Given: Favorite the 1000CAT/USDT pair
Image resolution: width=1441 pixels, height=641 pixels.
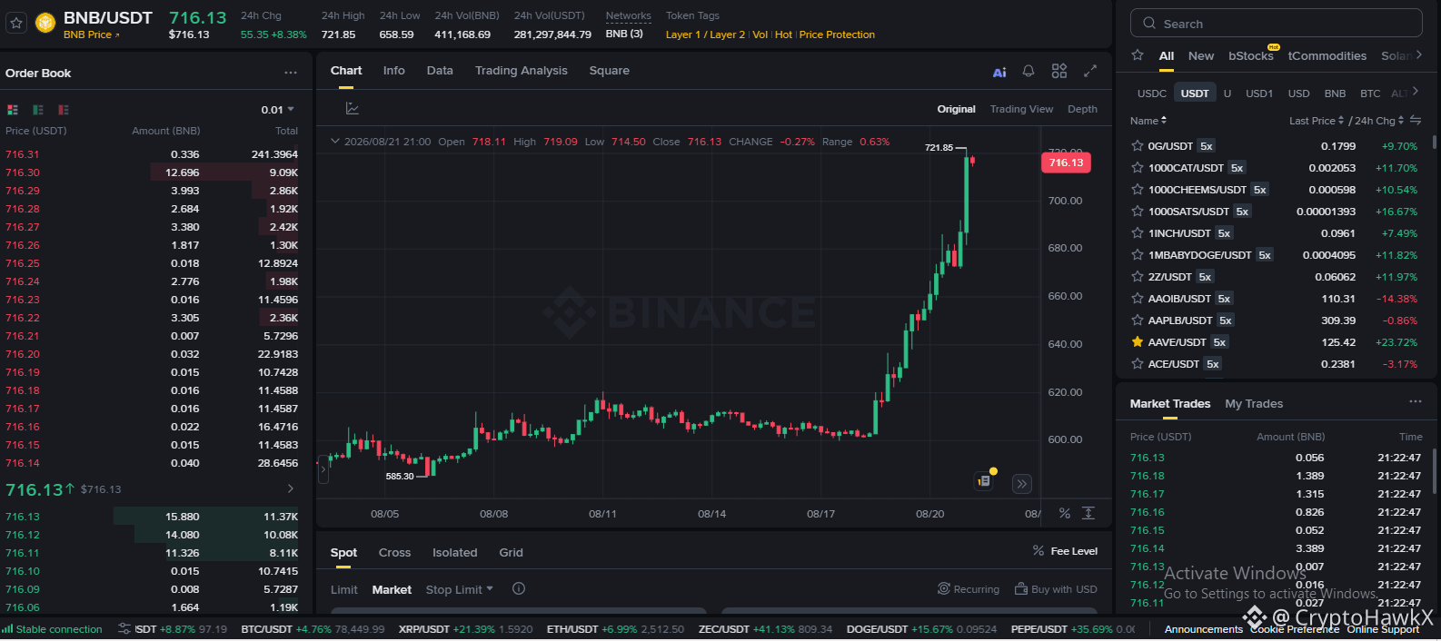Looking at the screenshot, I should coord(1138,168).
